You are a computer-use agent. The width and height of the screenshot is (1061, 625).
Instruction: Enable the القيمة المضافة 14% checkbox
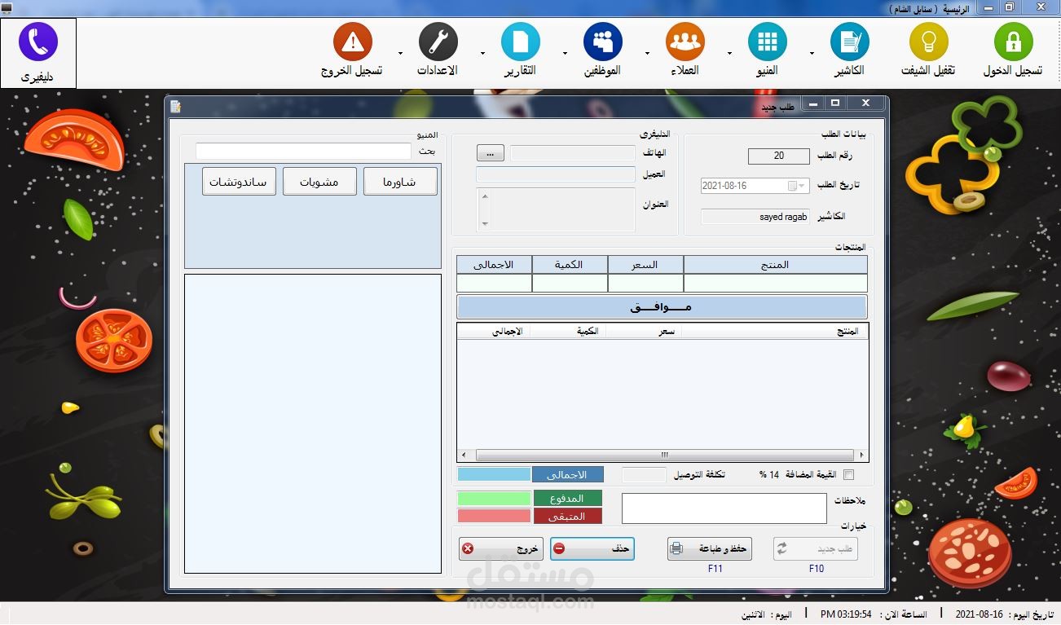(849, 475)
